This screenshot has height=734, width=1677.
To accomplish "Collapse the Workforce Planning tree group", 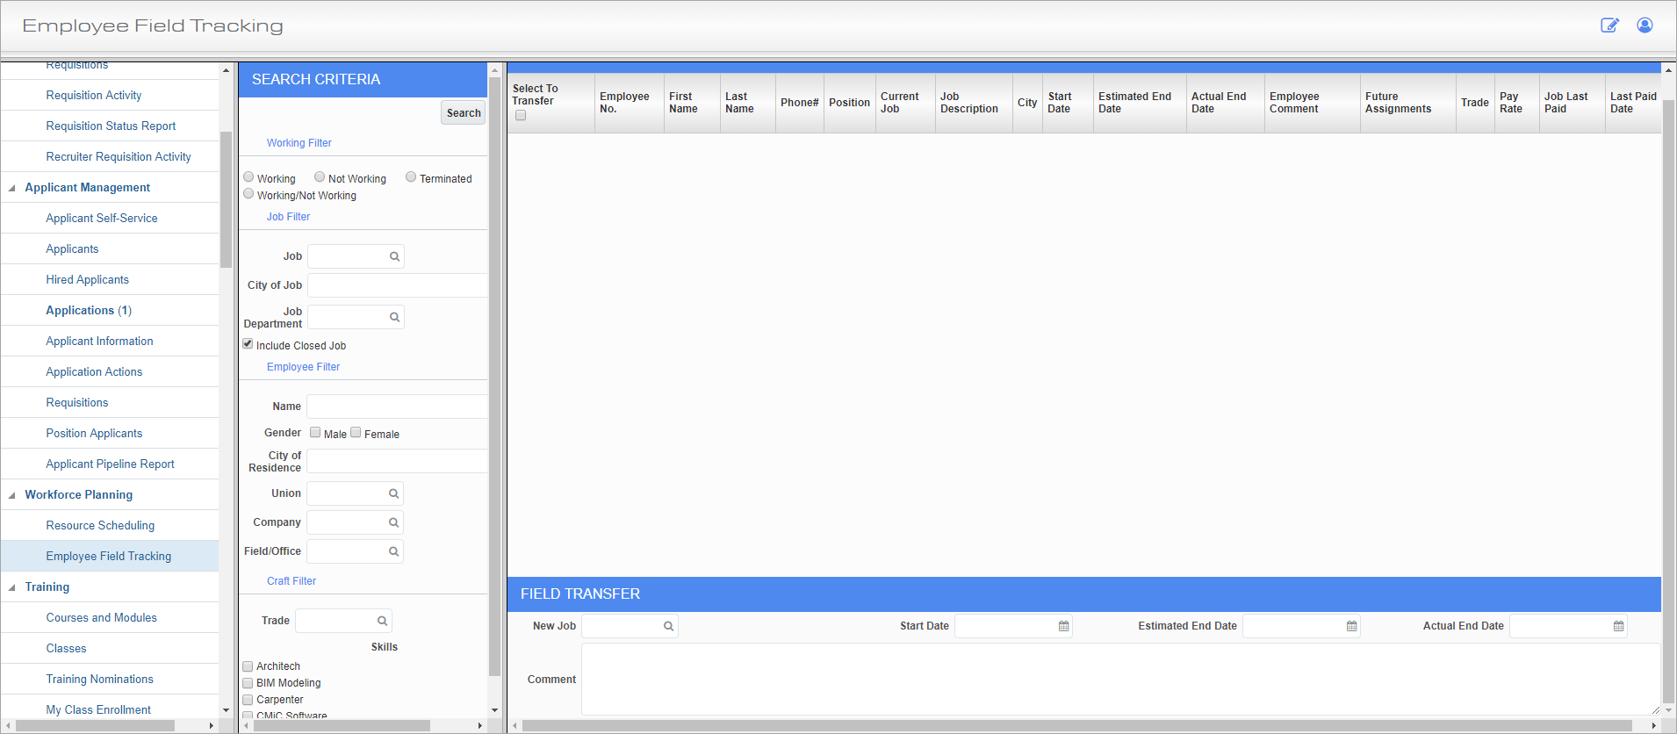I will pos(12,495).
